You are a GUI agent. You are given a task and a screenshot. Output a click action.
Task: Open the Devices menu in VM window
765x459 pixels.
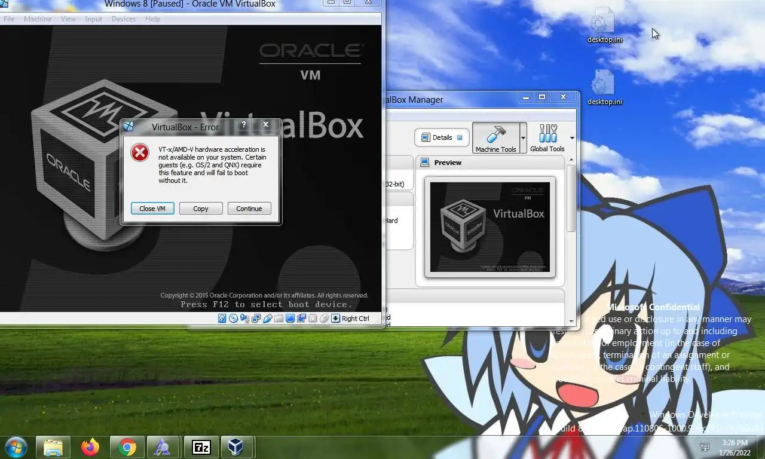[x=124, y=19]
